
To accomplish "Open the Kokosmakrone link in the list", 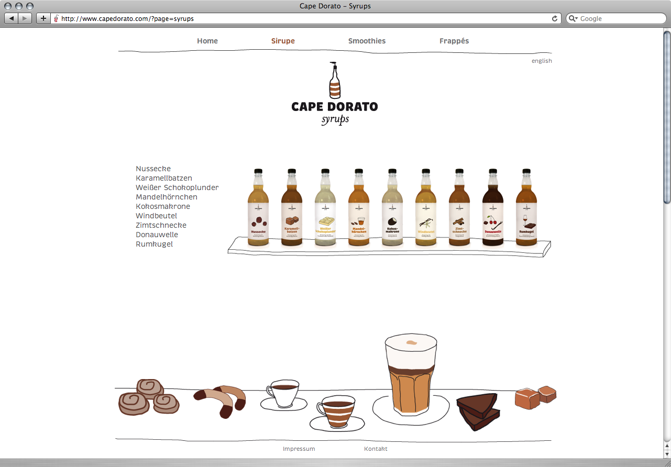I will (163, 206).
